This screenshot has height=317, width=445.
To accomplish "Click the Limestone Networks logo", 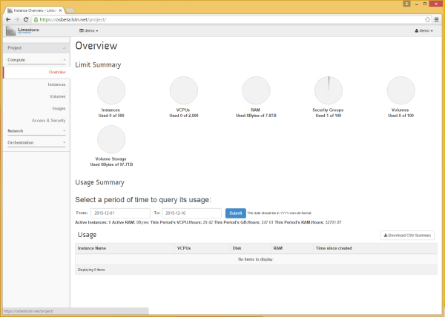I will (x=23, y=30).
